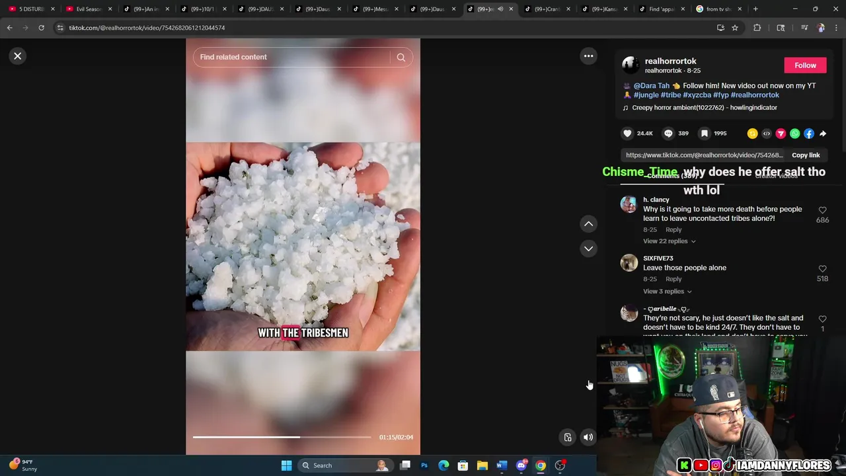Open the three-dot more options menu
The width and height of the screenshot is (846, 476).
click(588, 56)
